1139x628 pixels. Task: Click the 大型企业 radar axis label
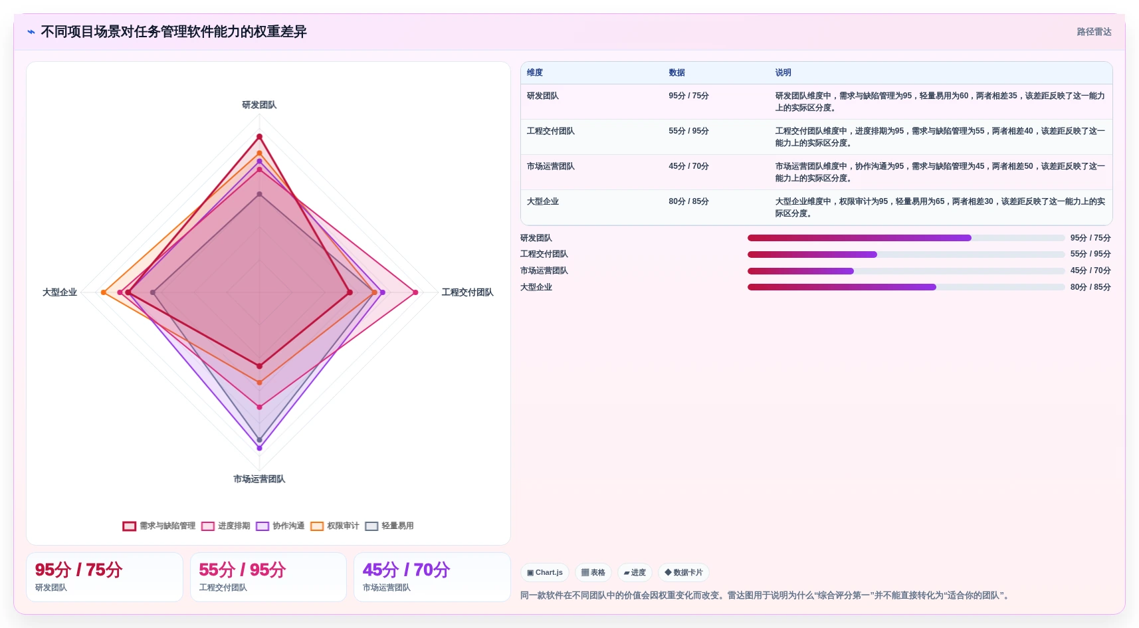coord(60,292)
